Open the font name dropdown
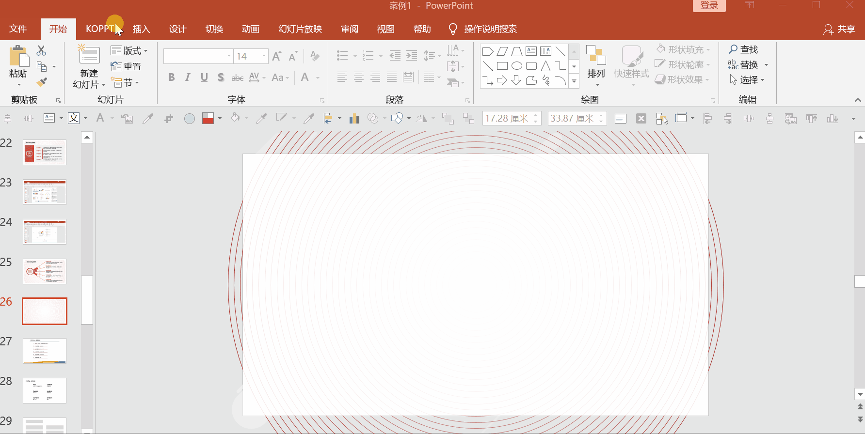This screenshot has width=865, height=434. 229,56
